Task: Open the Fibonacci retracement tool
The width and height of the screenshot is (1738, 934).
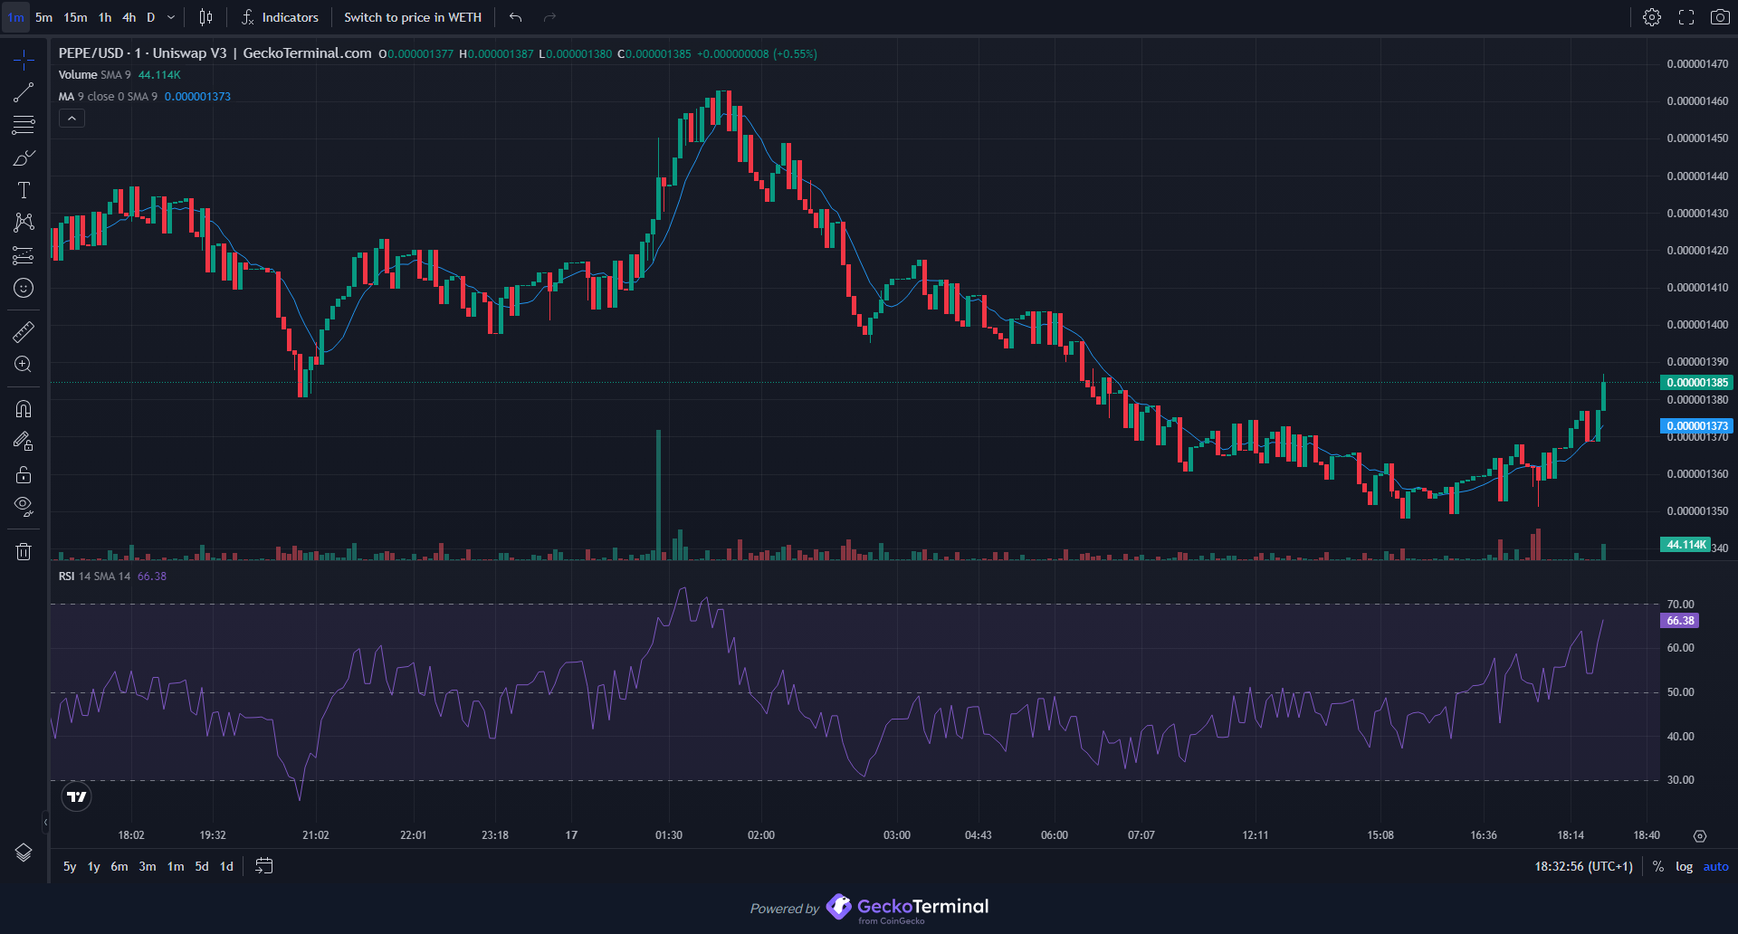Action: point(24,125)
